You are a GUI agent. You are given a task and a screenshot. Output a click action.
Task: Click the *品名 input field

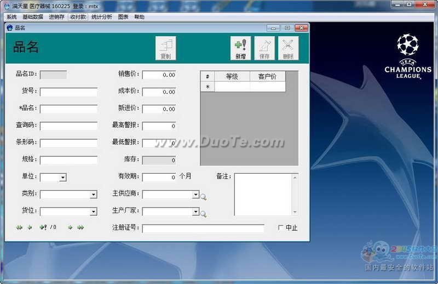pyautogui.click(x=69, y=109)
